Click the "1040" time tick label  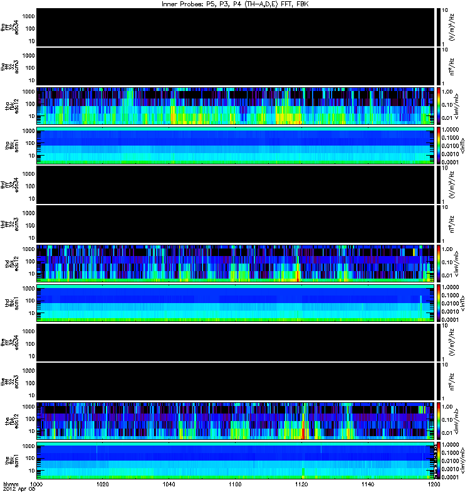(169, 484)
